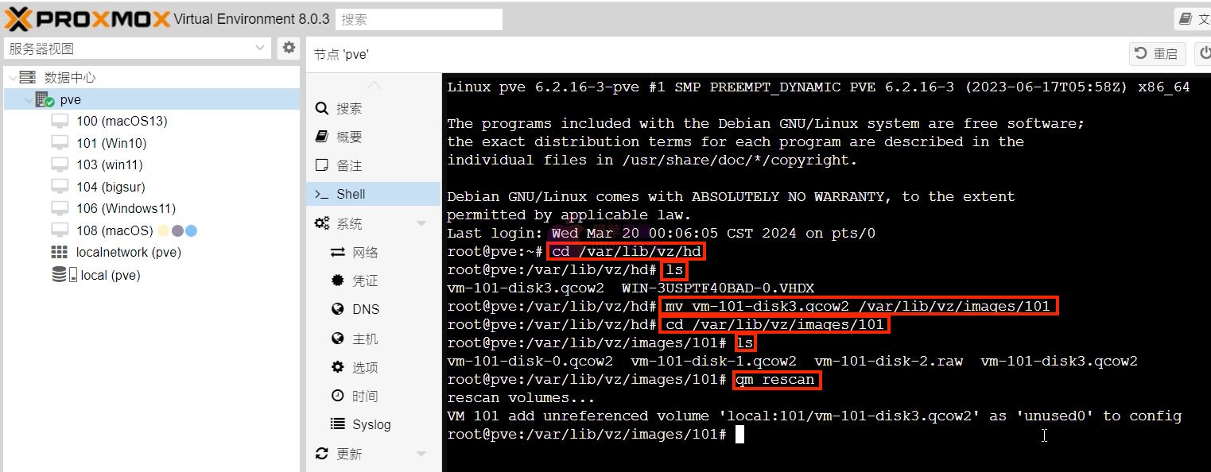Image resolution: width=1211 pixels, height=472 pixels.
Task: Click the 重启 restart button
Action: [1157, 53]
